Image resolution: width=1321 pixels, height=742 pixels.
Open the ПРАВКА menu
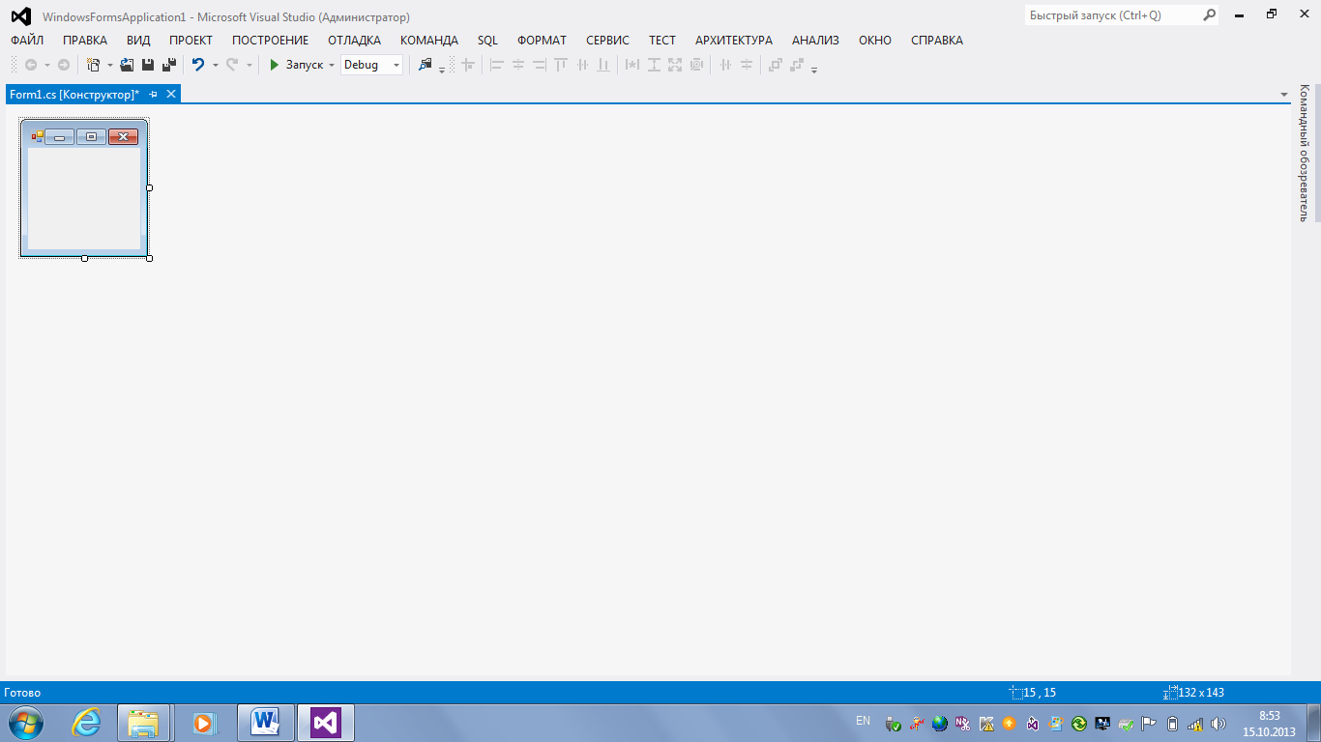[x=85, y=41]
